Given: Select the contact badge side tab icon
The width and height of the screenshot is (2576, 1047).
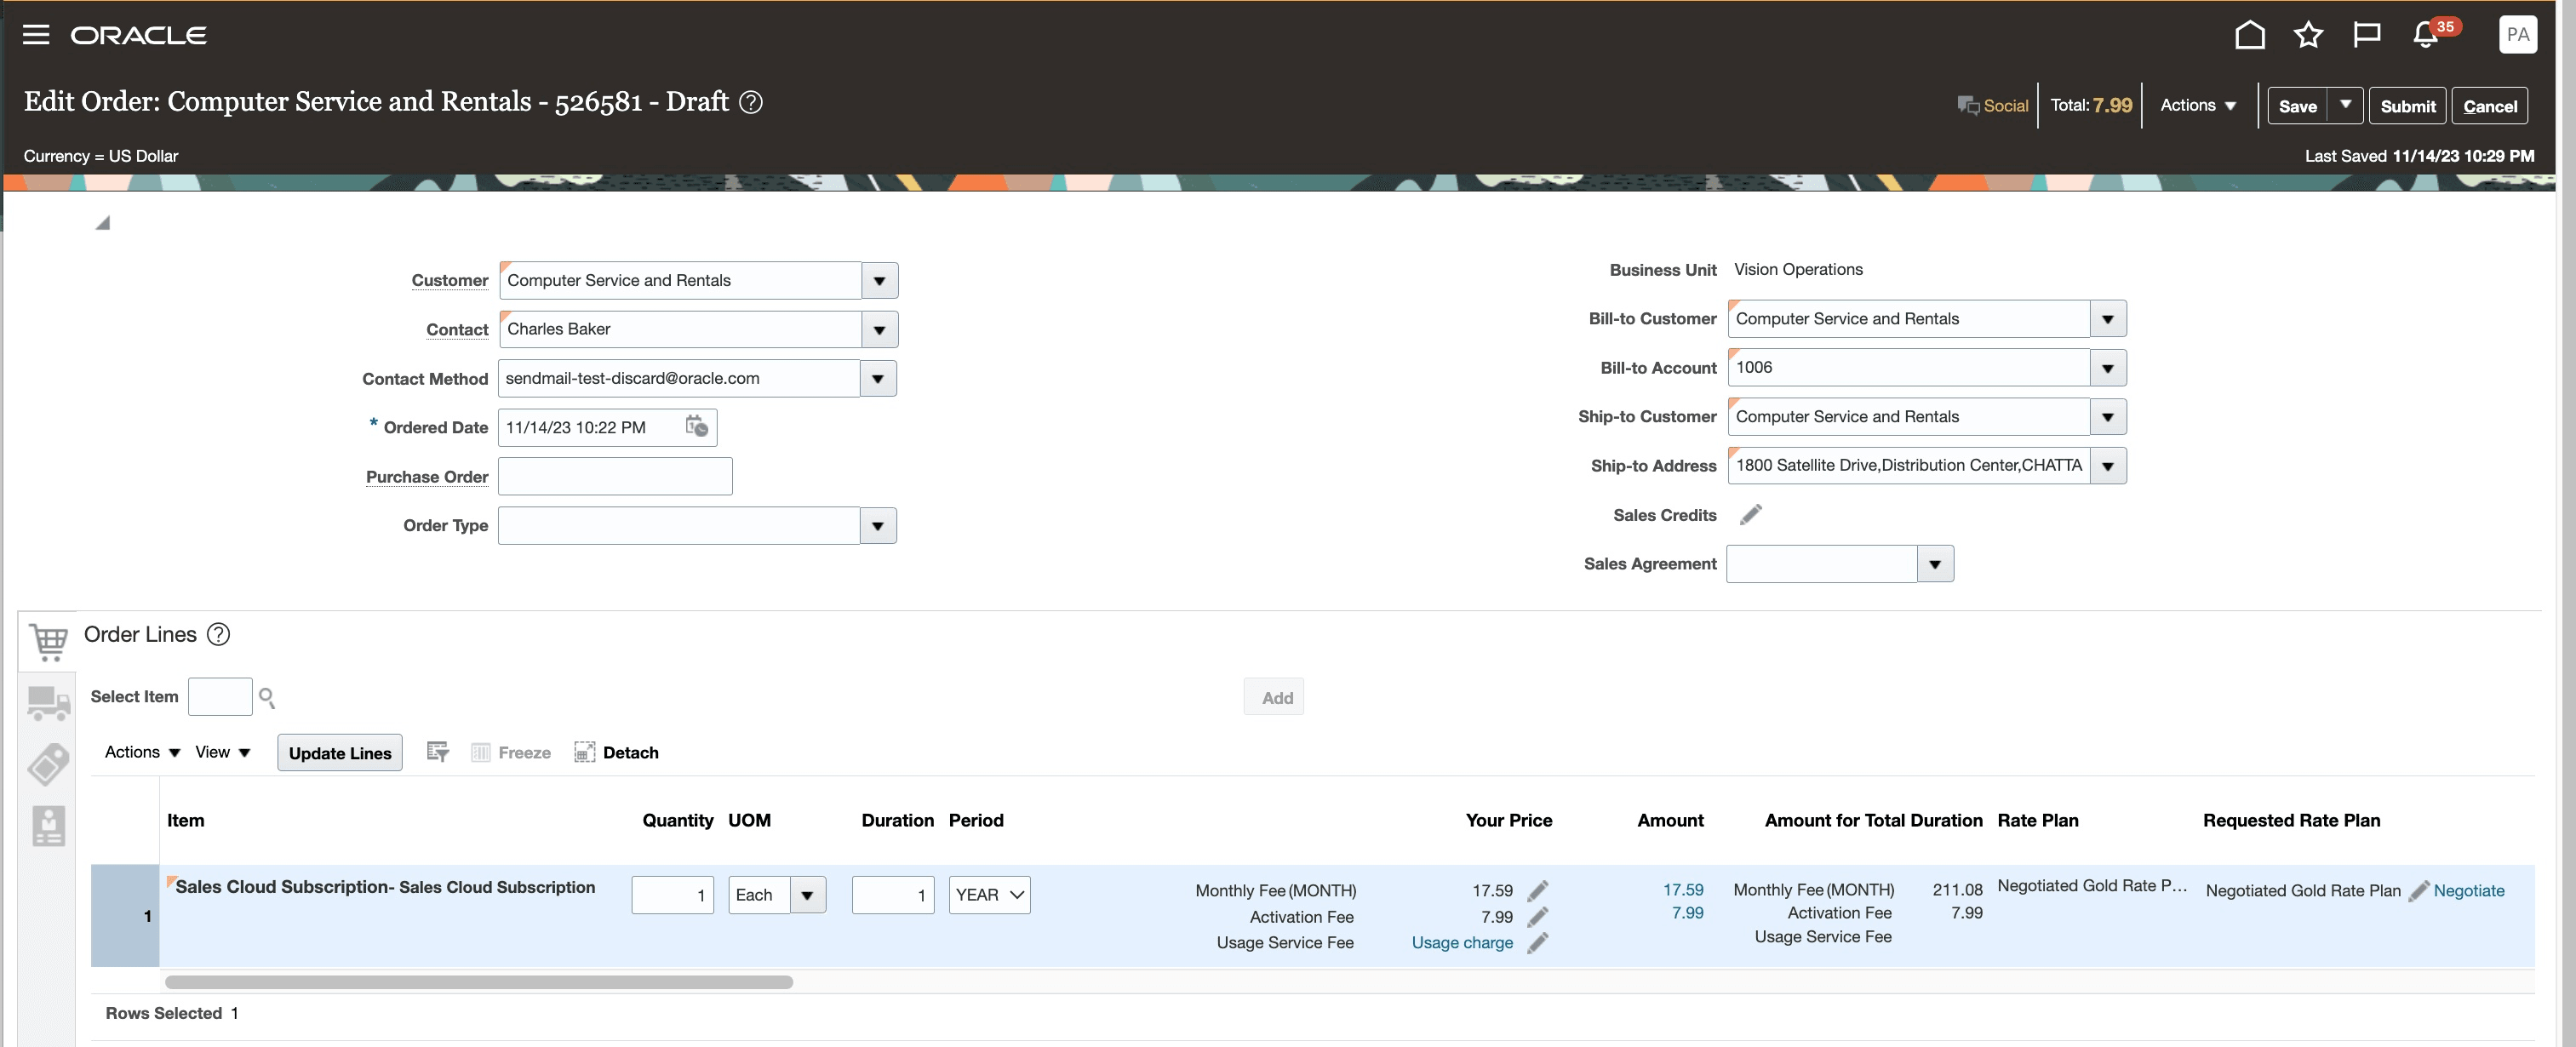Looking at the screenshot, I should tap(48, 826).
